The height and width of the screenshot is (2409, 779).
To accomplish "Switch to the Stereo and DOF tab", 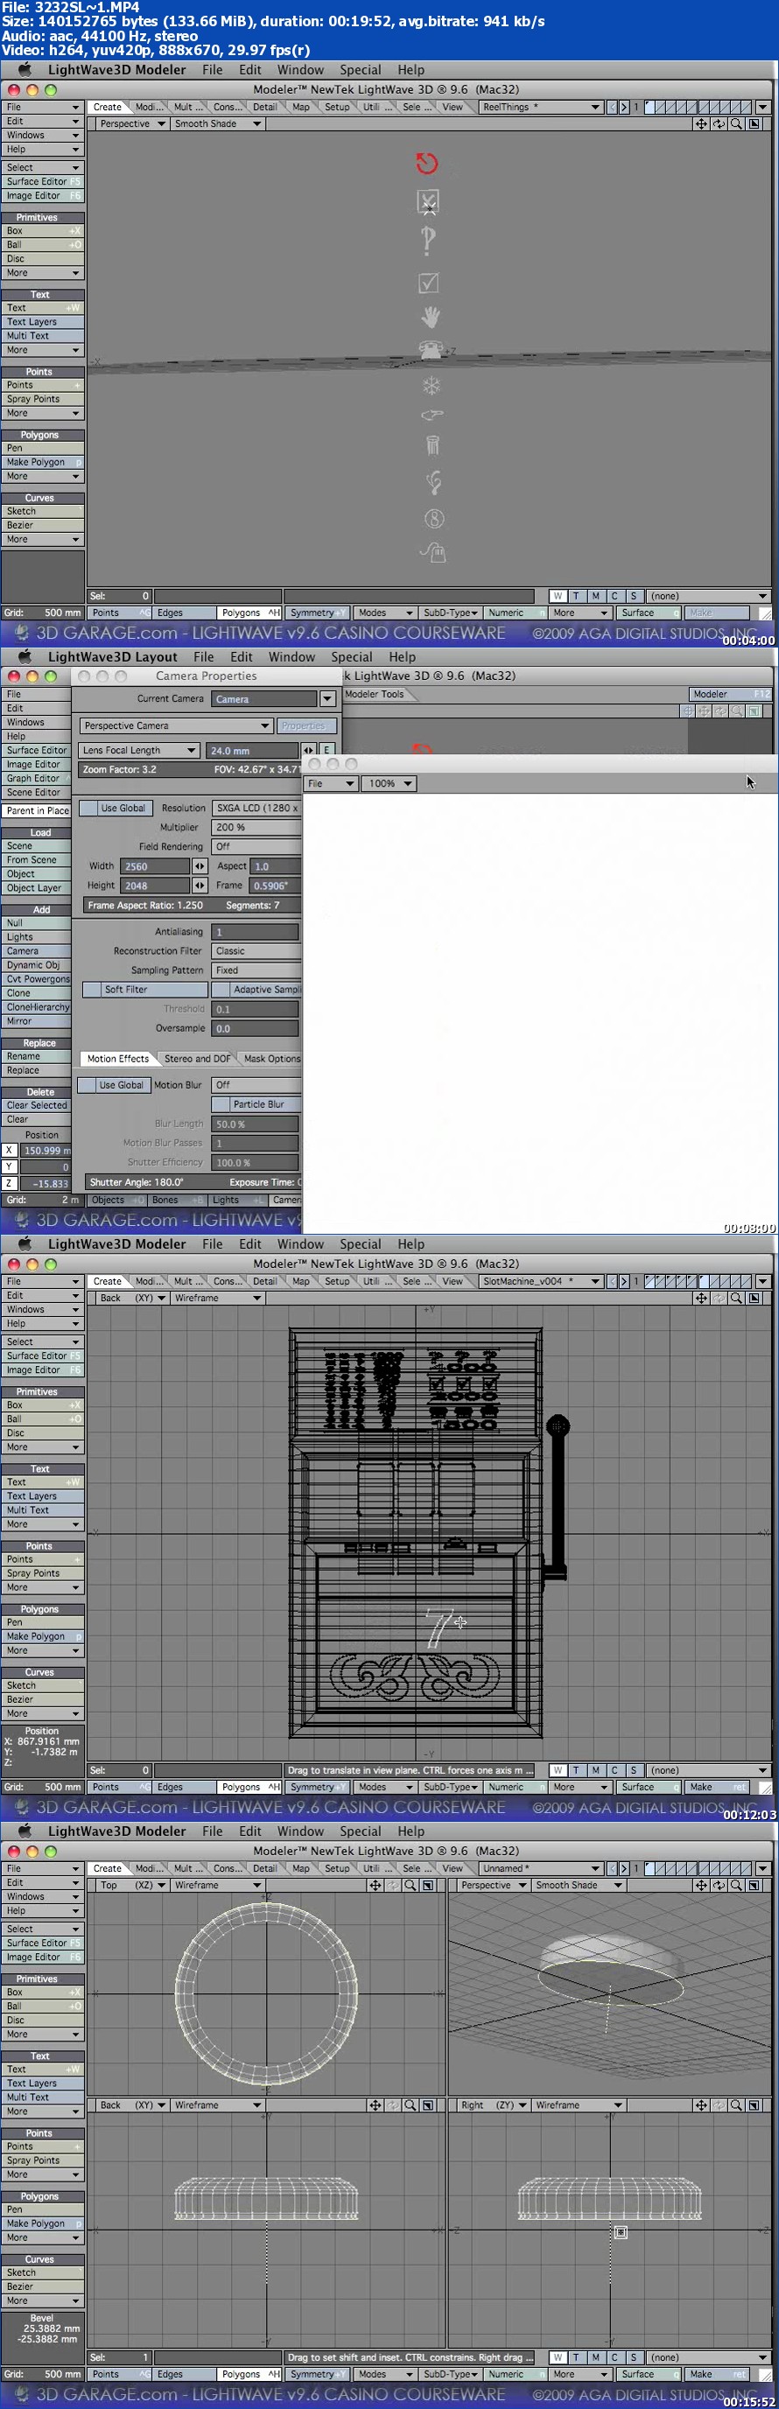I will pos(196,1059).
